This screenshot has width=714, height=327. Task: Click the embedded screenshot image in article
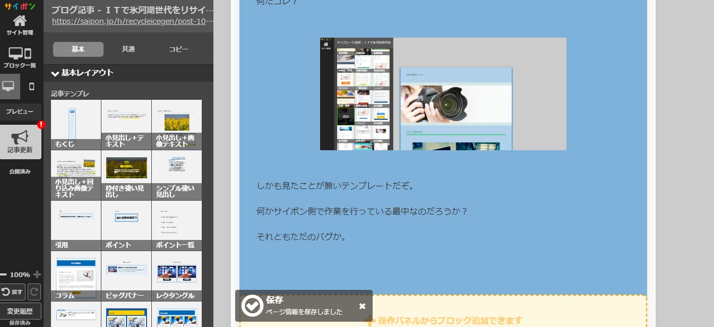tap(443, 94)
